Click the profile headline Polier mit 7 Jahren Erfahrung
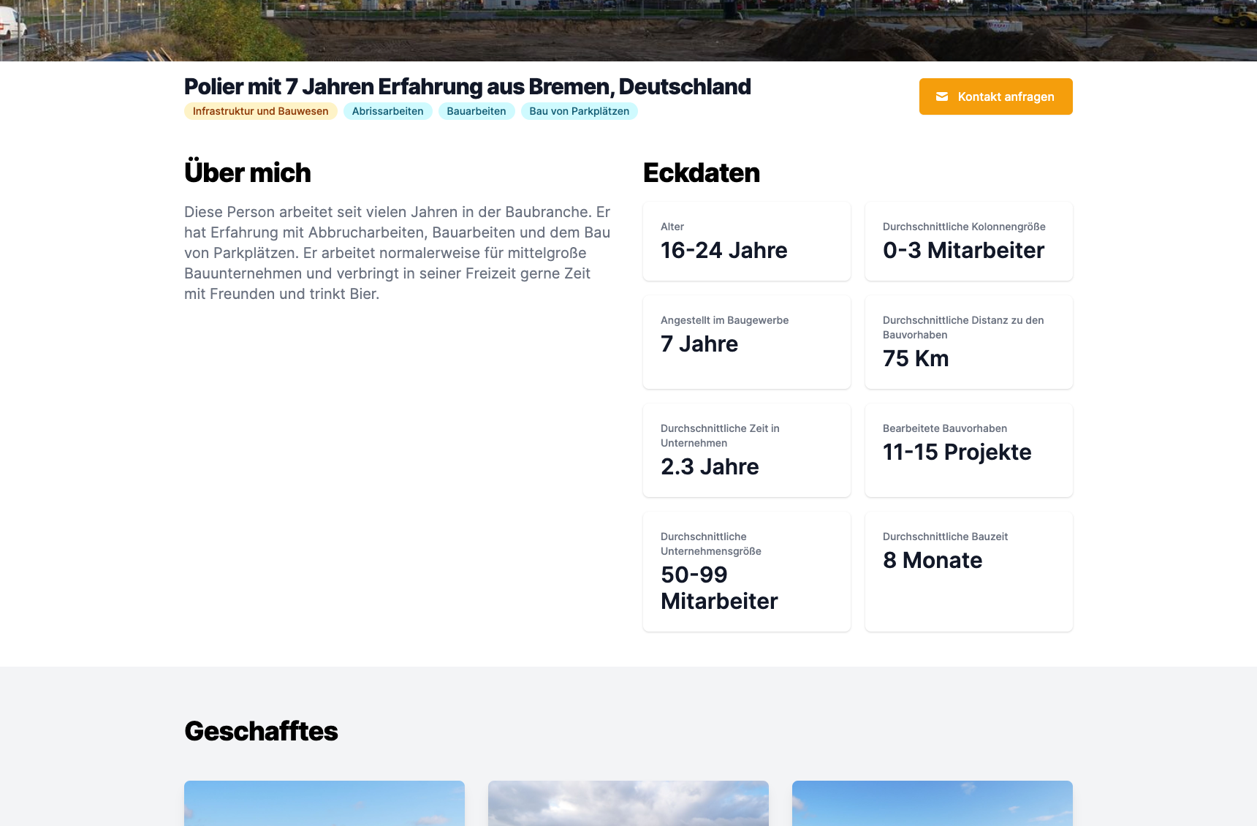1257x826 pixels. click(x=468, y=86)
